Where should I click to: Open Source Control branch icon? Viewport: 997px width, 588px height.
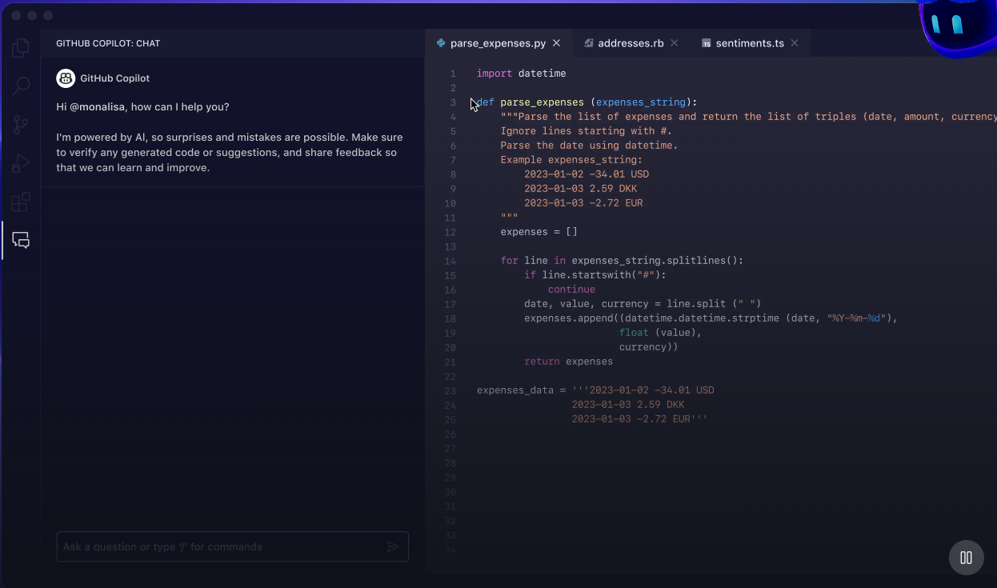click(x=21, y=125)
